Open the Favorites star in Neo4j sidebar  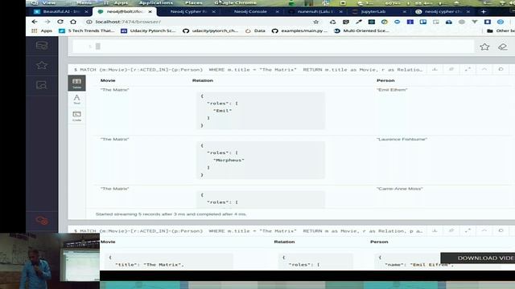(42, 65)
